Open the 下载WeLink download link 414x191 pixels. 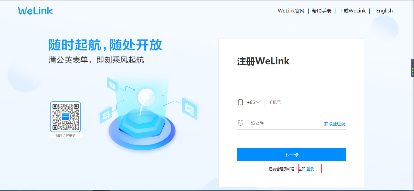352,11
